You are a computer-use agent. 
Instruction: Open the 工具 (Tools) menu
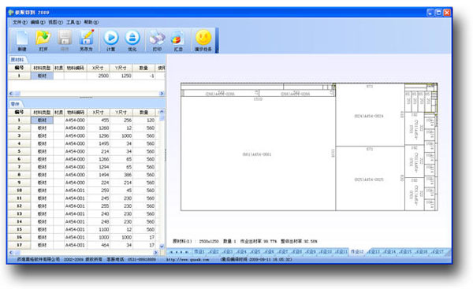(73, 22)
